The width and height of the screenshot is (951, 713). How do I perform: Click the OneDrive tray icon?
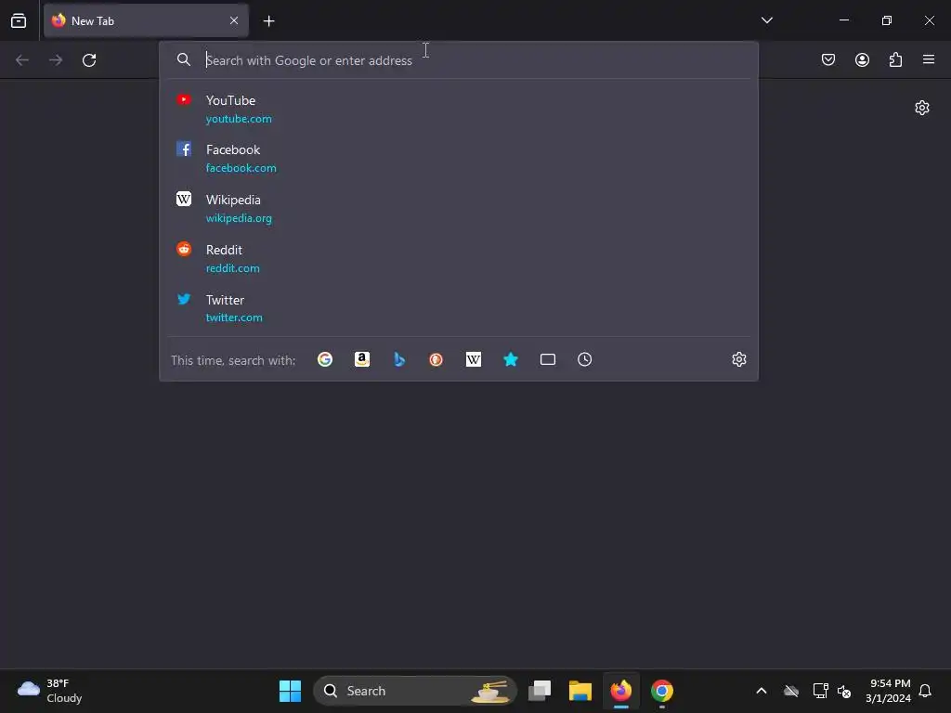[791, 691]
